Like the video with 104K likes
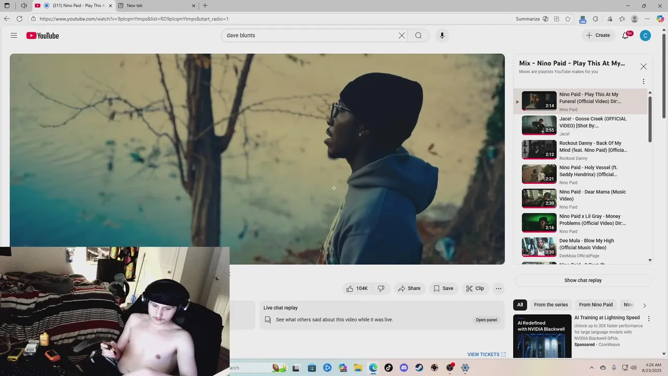The width and height of the screenshot is (668, 376). (357, 288)
